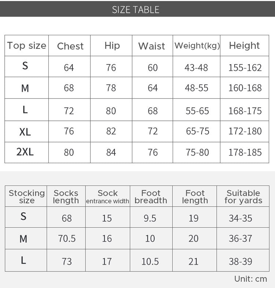Screen dimensions: 275x288
Task: Select the 48-55 weight cell
Action: (197, 88)
